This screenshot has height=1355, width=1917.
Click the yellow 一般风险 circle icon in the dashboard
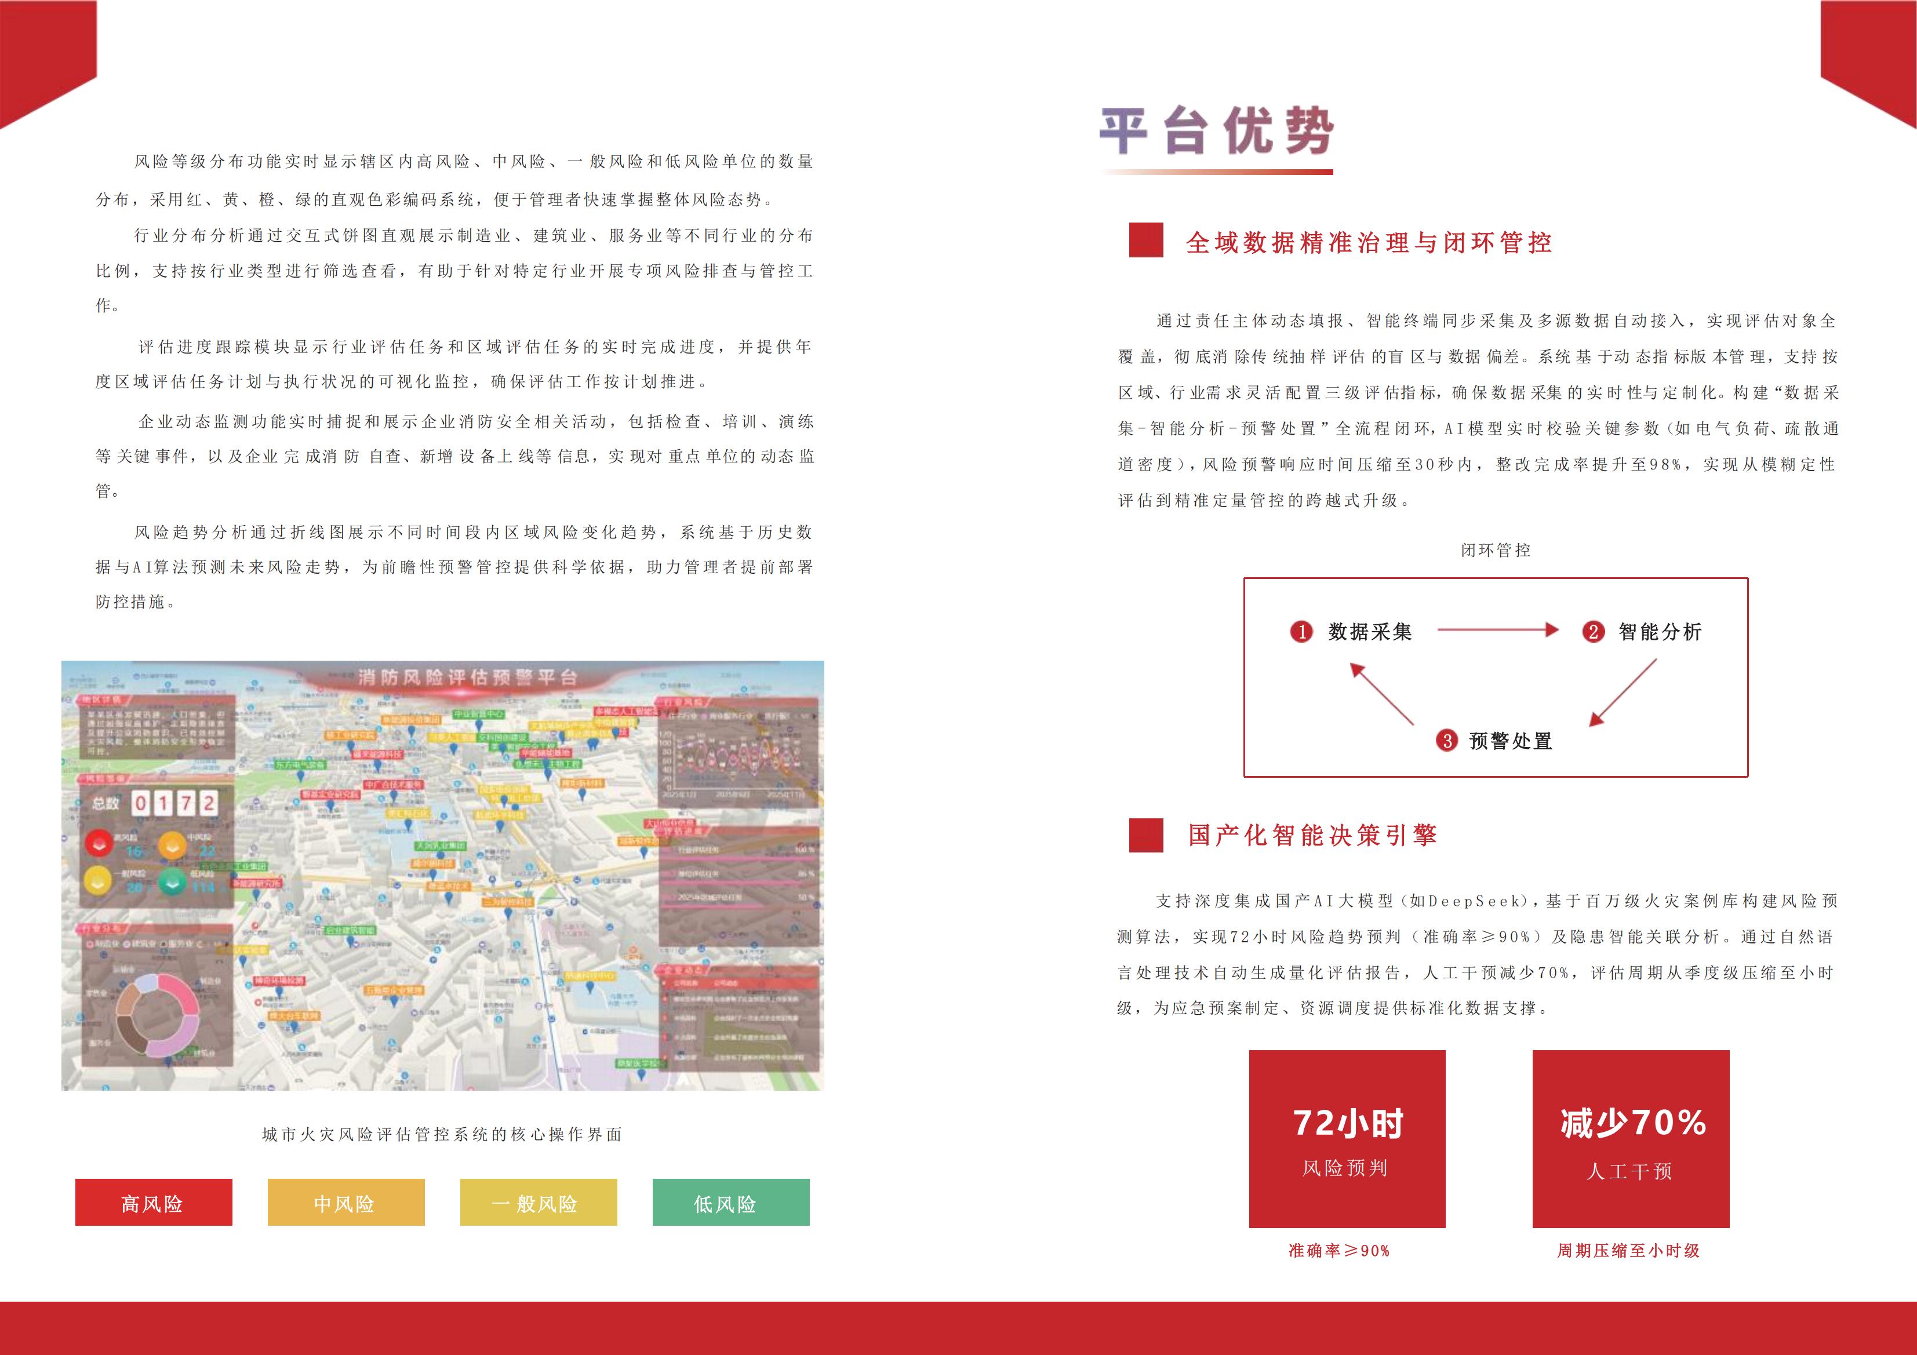[98, 881]
